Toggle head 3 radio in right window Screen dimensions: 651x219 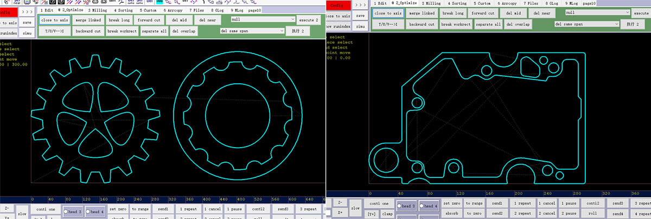(x=400, y=206)
